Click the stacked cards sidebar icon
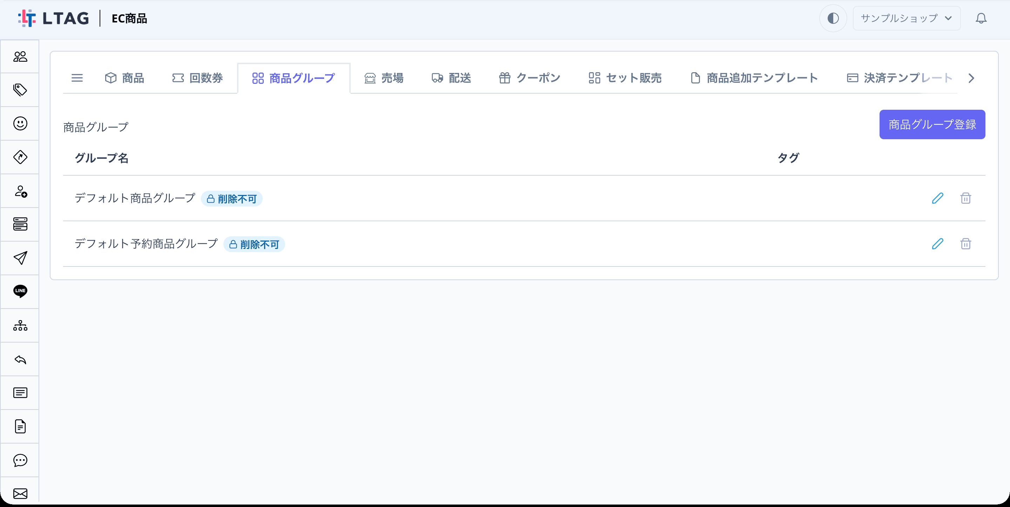Image resolution: width=1010 pixels, height=507 pixels. (x=20, y=224)
